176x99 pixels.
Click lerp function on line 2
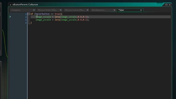point(57,17)
